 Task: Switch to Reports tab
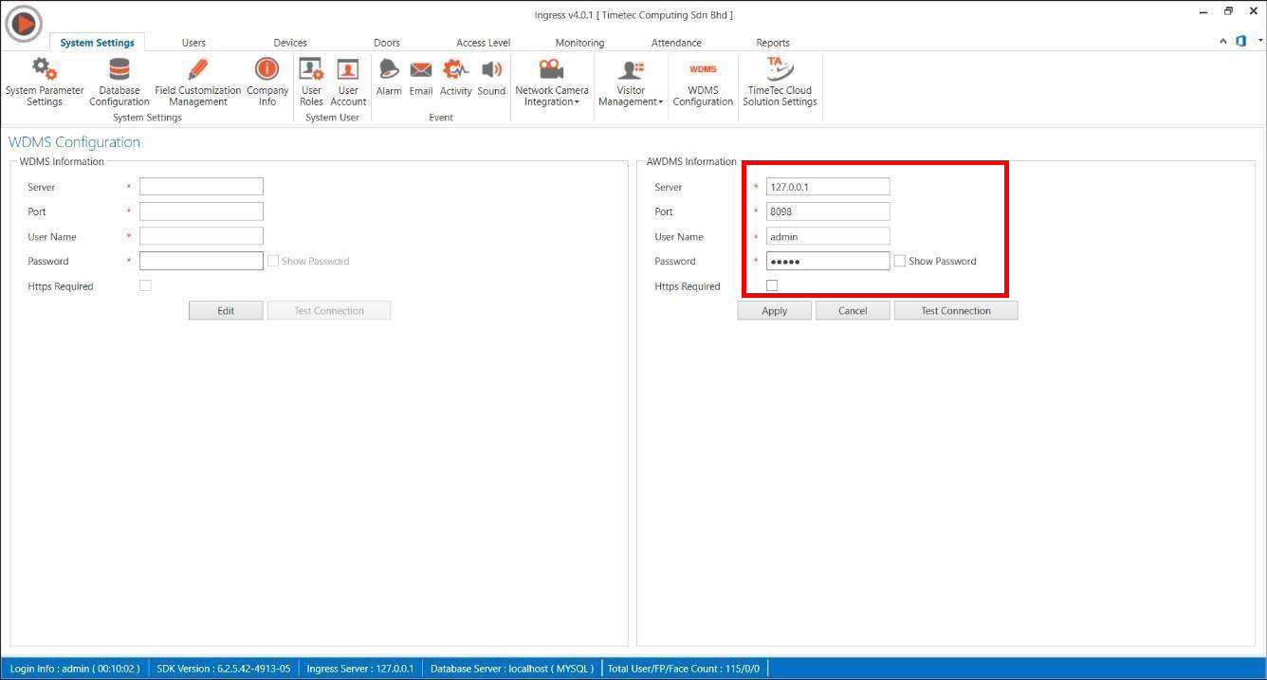[773, 43]
